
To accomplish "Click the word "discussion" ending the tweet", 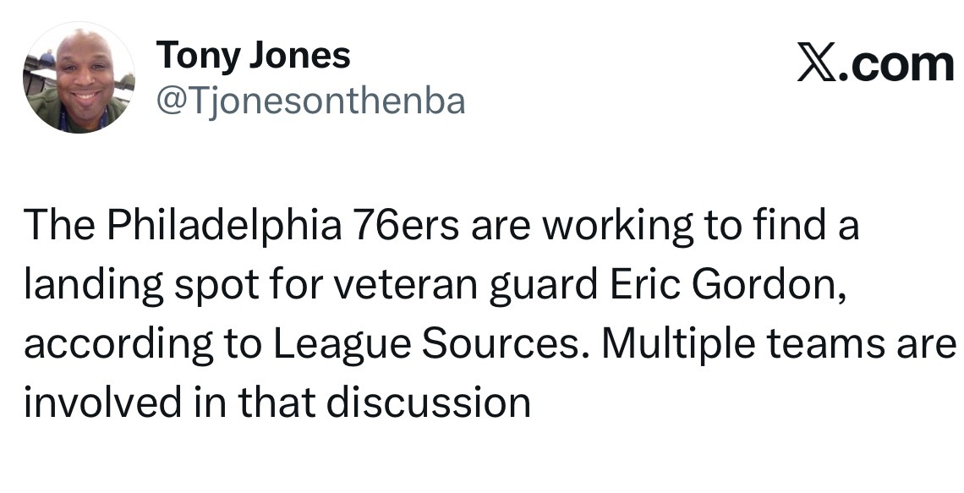I will tap(429, 403).
